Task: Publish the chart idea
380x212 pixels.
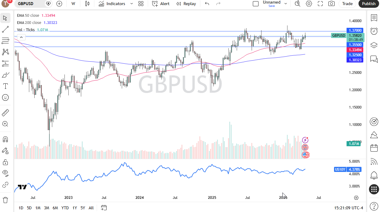Action: 369,4
